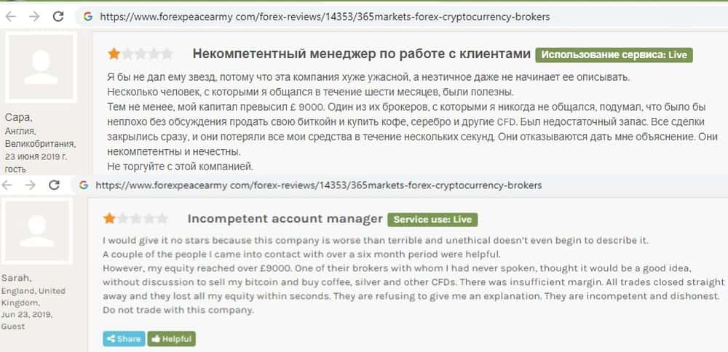Open the "Incompetent account manager" review title
This screenshot has height=352, width=728.
pos(285,218)
